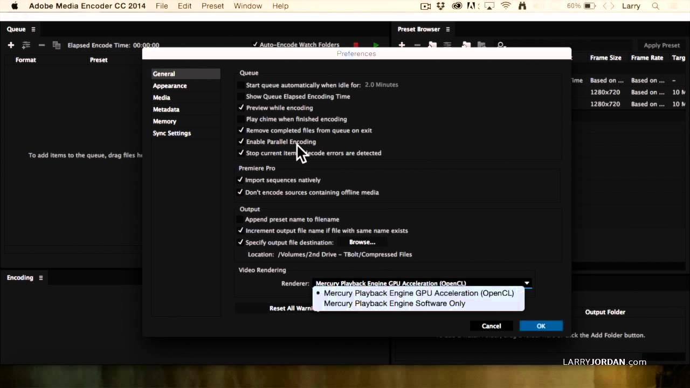Export presets folder icon in Preset Browser
This screenshot has width=690, height=388.
(481, 45)
